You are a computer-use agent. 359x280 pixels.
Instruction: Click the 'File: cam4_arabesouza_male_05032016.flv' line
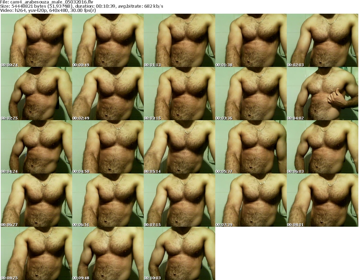47,2
